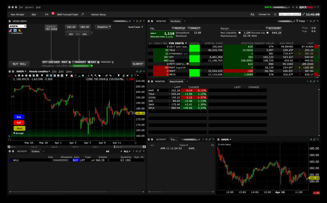The image size is (327, 203).
Task: Click the +/- expand icon in Portfolio columns
Action: (151, 43)
